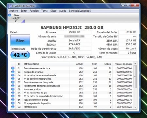The image size is (147, 118).
Task: Click status icon for Nº de sectores reasignados
Action: pyautogui.click(x=13, y=79)
